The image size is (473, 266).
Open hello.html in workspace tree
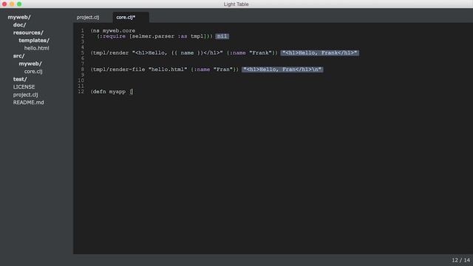[36, 48]
